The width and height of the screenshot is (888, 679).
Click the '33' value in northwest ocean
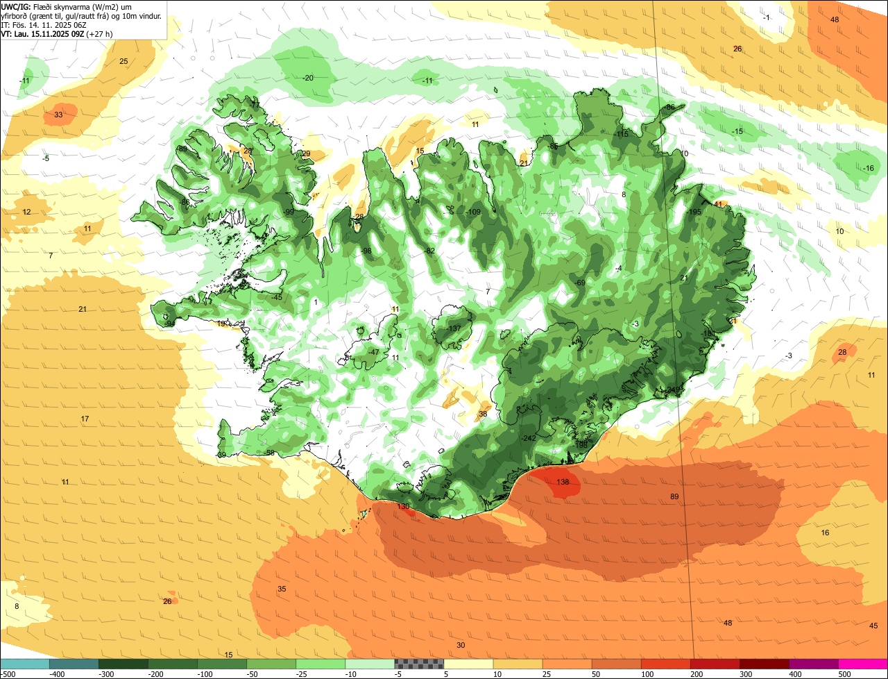pos(58,115)
